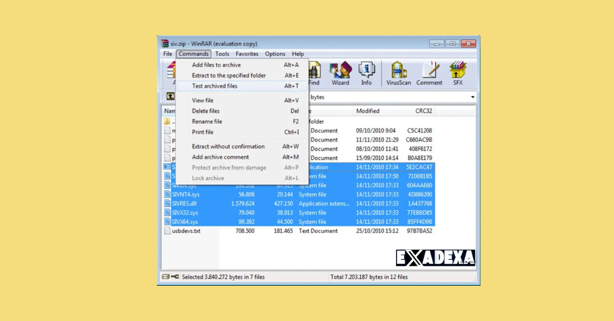Open the parent folder ".." entry
The height and width of the screenshot is (321, 614).
click(x=169, y=121)
